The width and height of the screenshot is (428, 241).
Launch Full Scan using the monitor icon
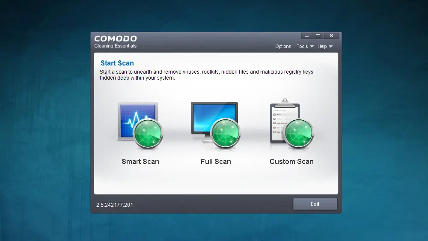click(216, 125)
